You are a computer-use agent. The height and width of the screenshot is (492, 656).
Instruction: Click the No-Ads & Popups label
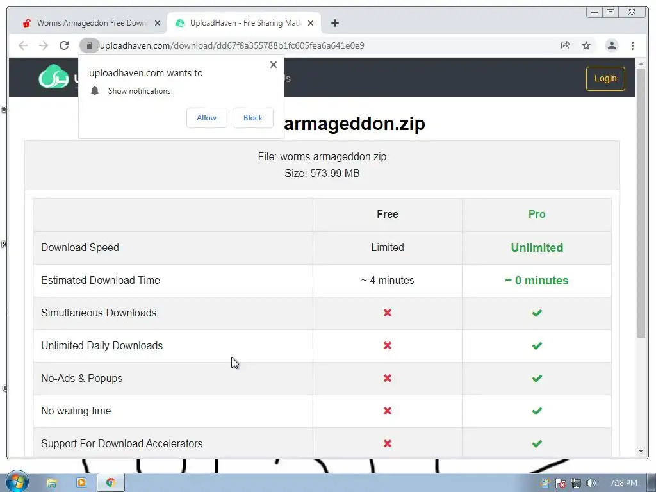(x=81, y=378)
